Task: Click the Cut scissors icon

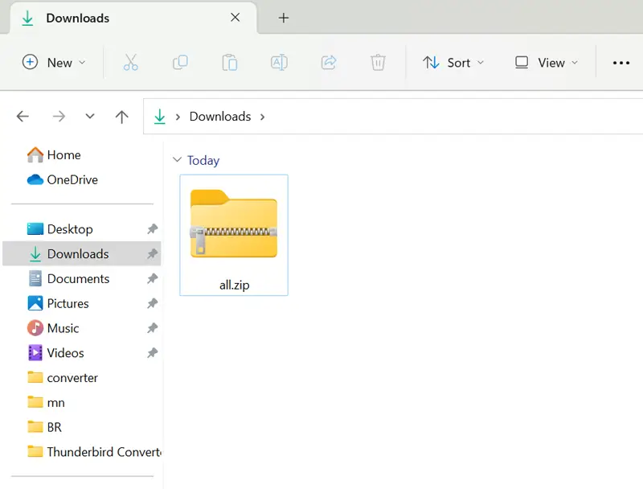Action: 131,63
